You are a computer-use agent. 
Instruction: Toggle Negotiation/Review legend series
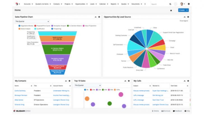[26, 26]
